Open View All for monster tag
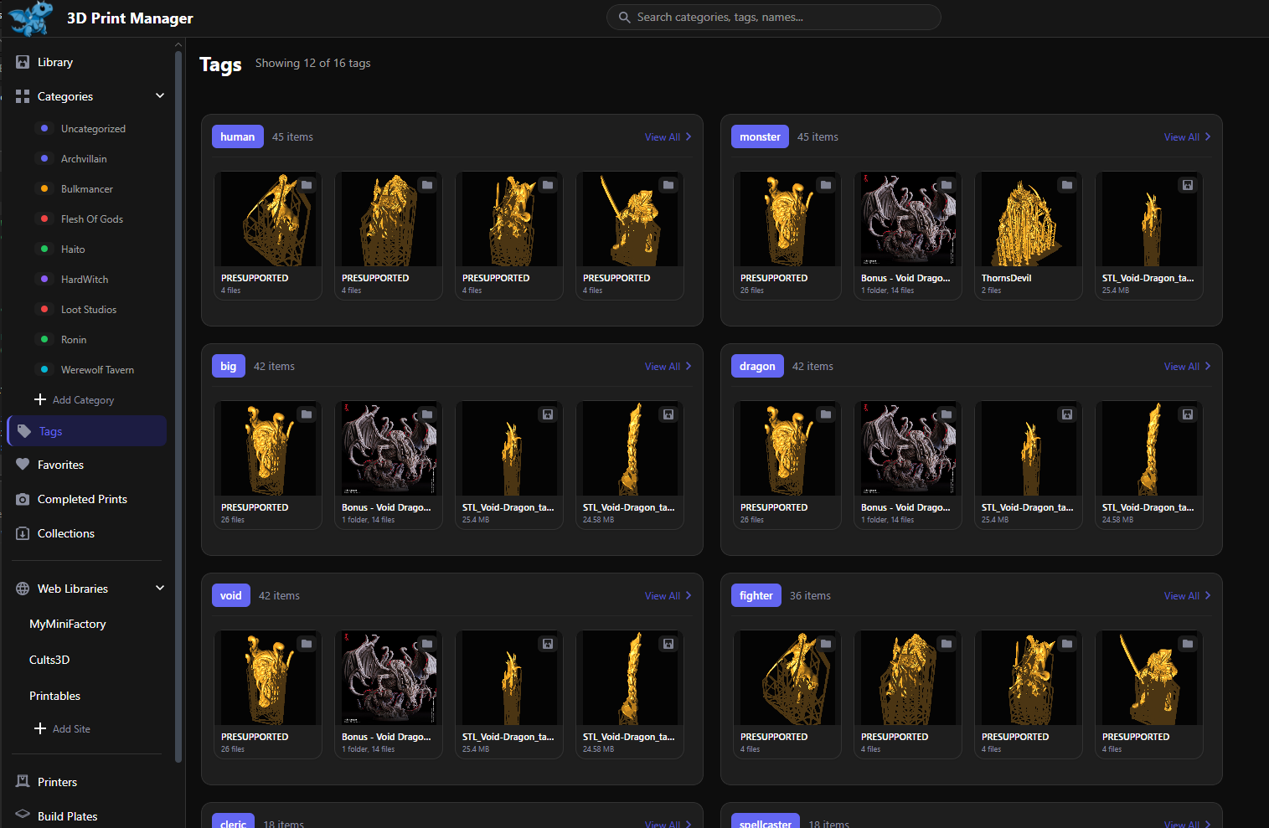1269x828 pixels. coord(1188,136)
